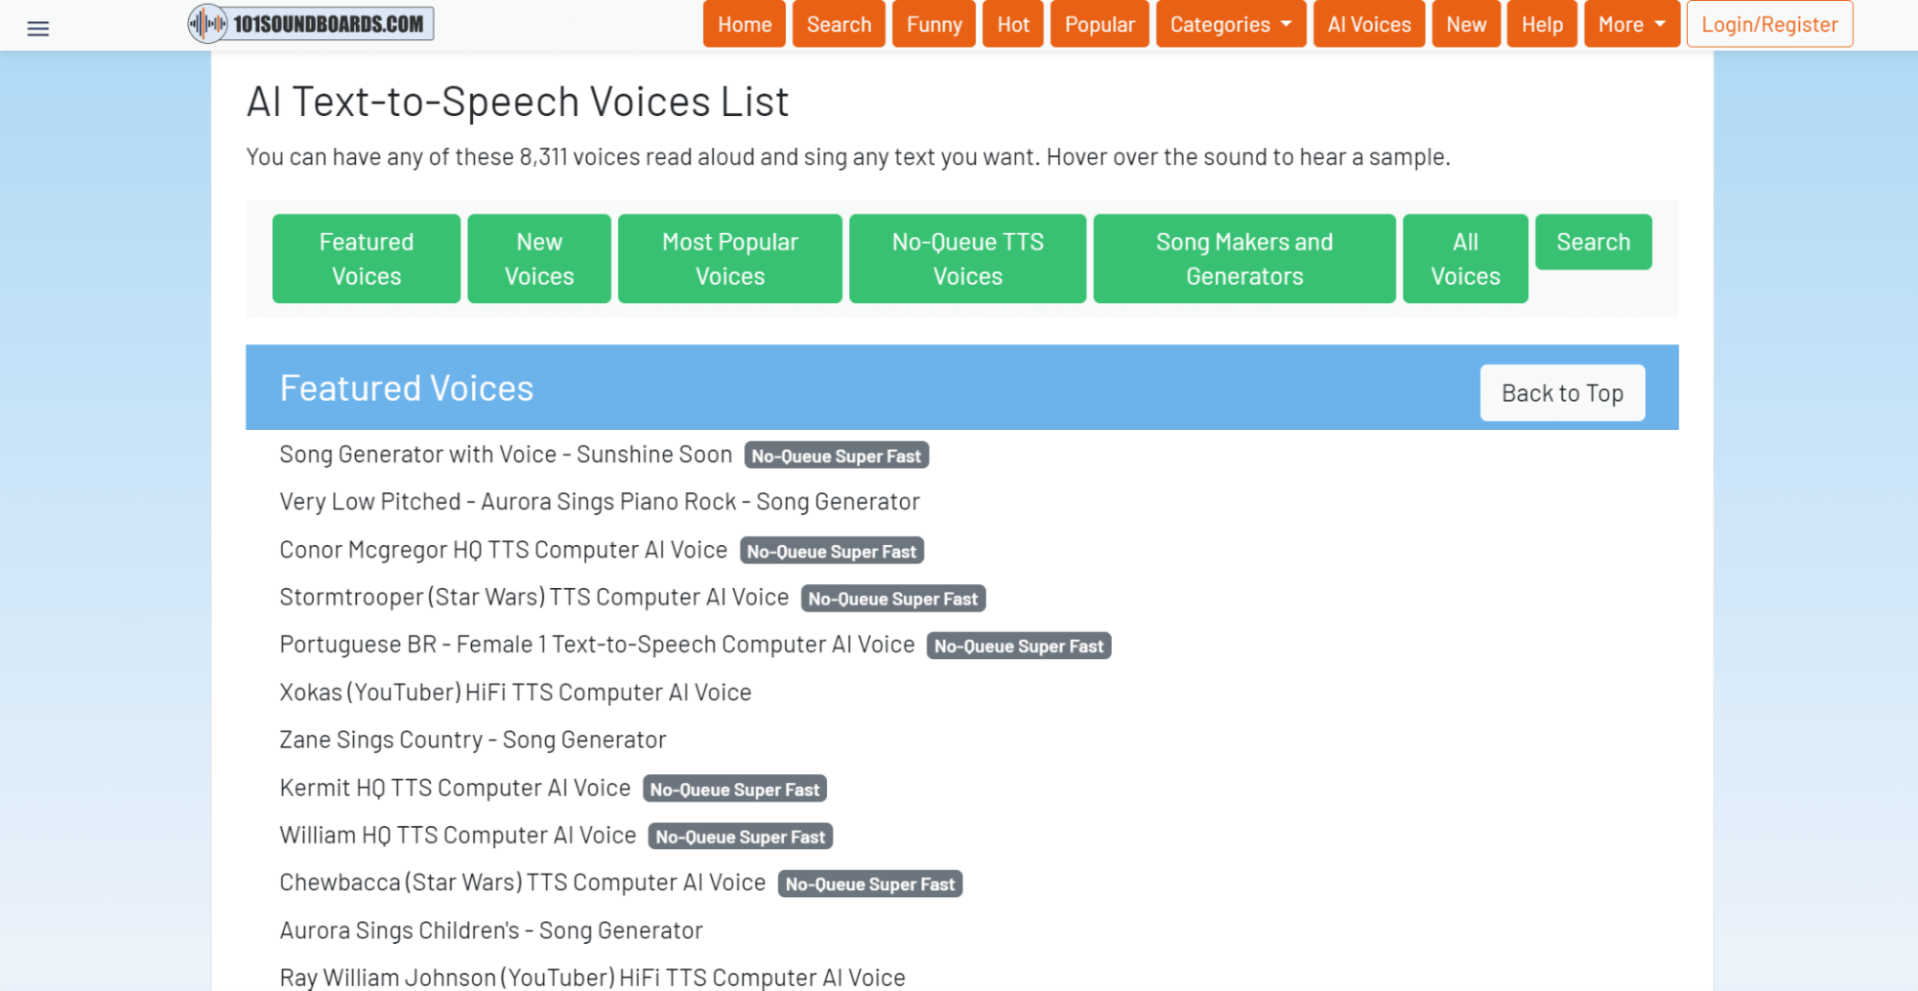This screenshot has height=991, width=1918.
Task: Go to the Funny nav item
Action: point(933,24)
